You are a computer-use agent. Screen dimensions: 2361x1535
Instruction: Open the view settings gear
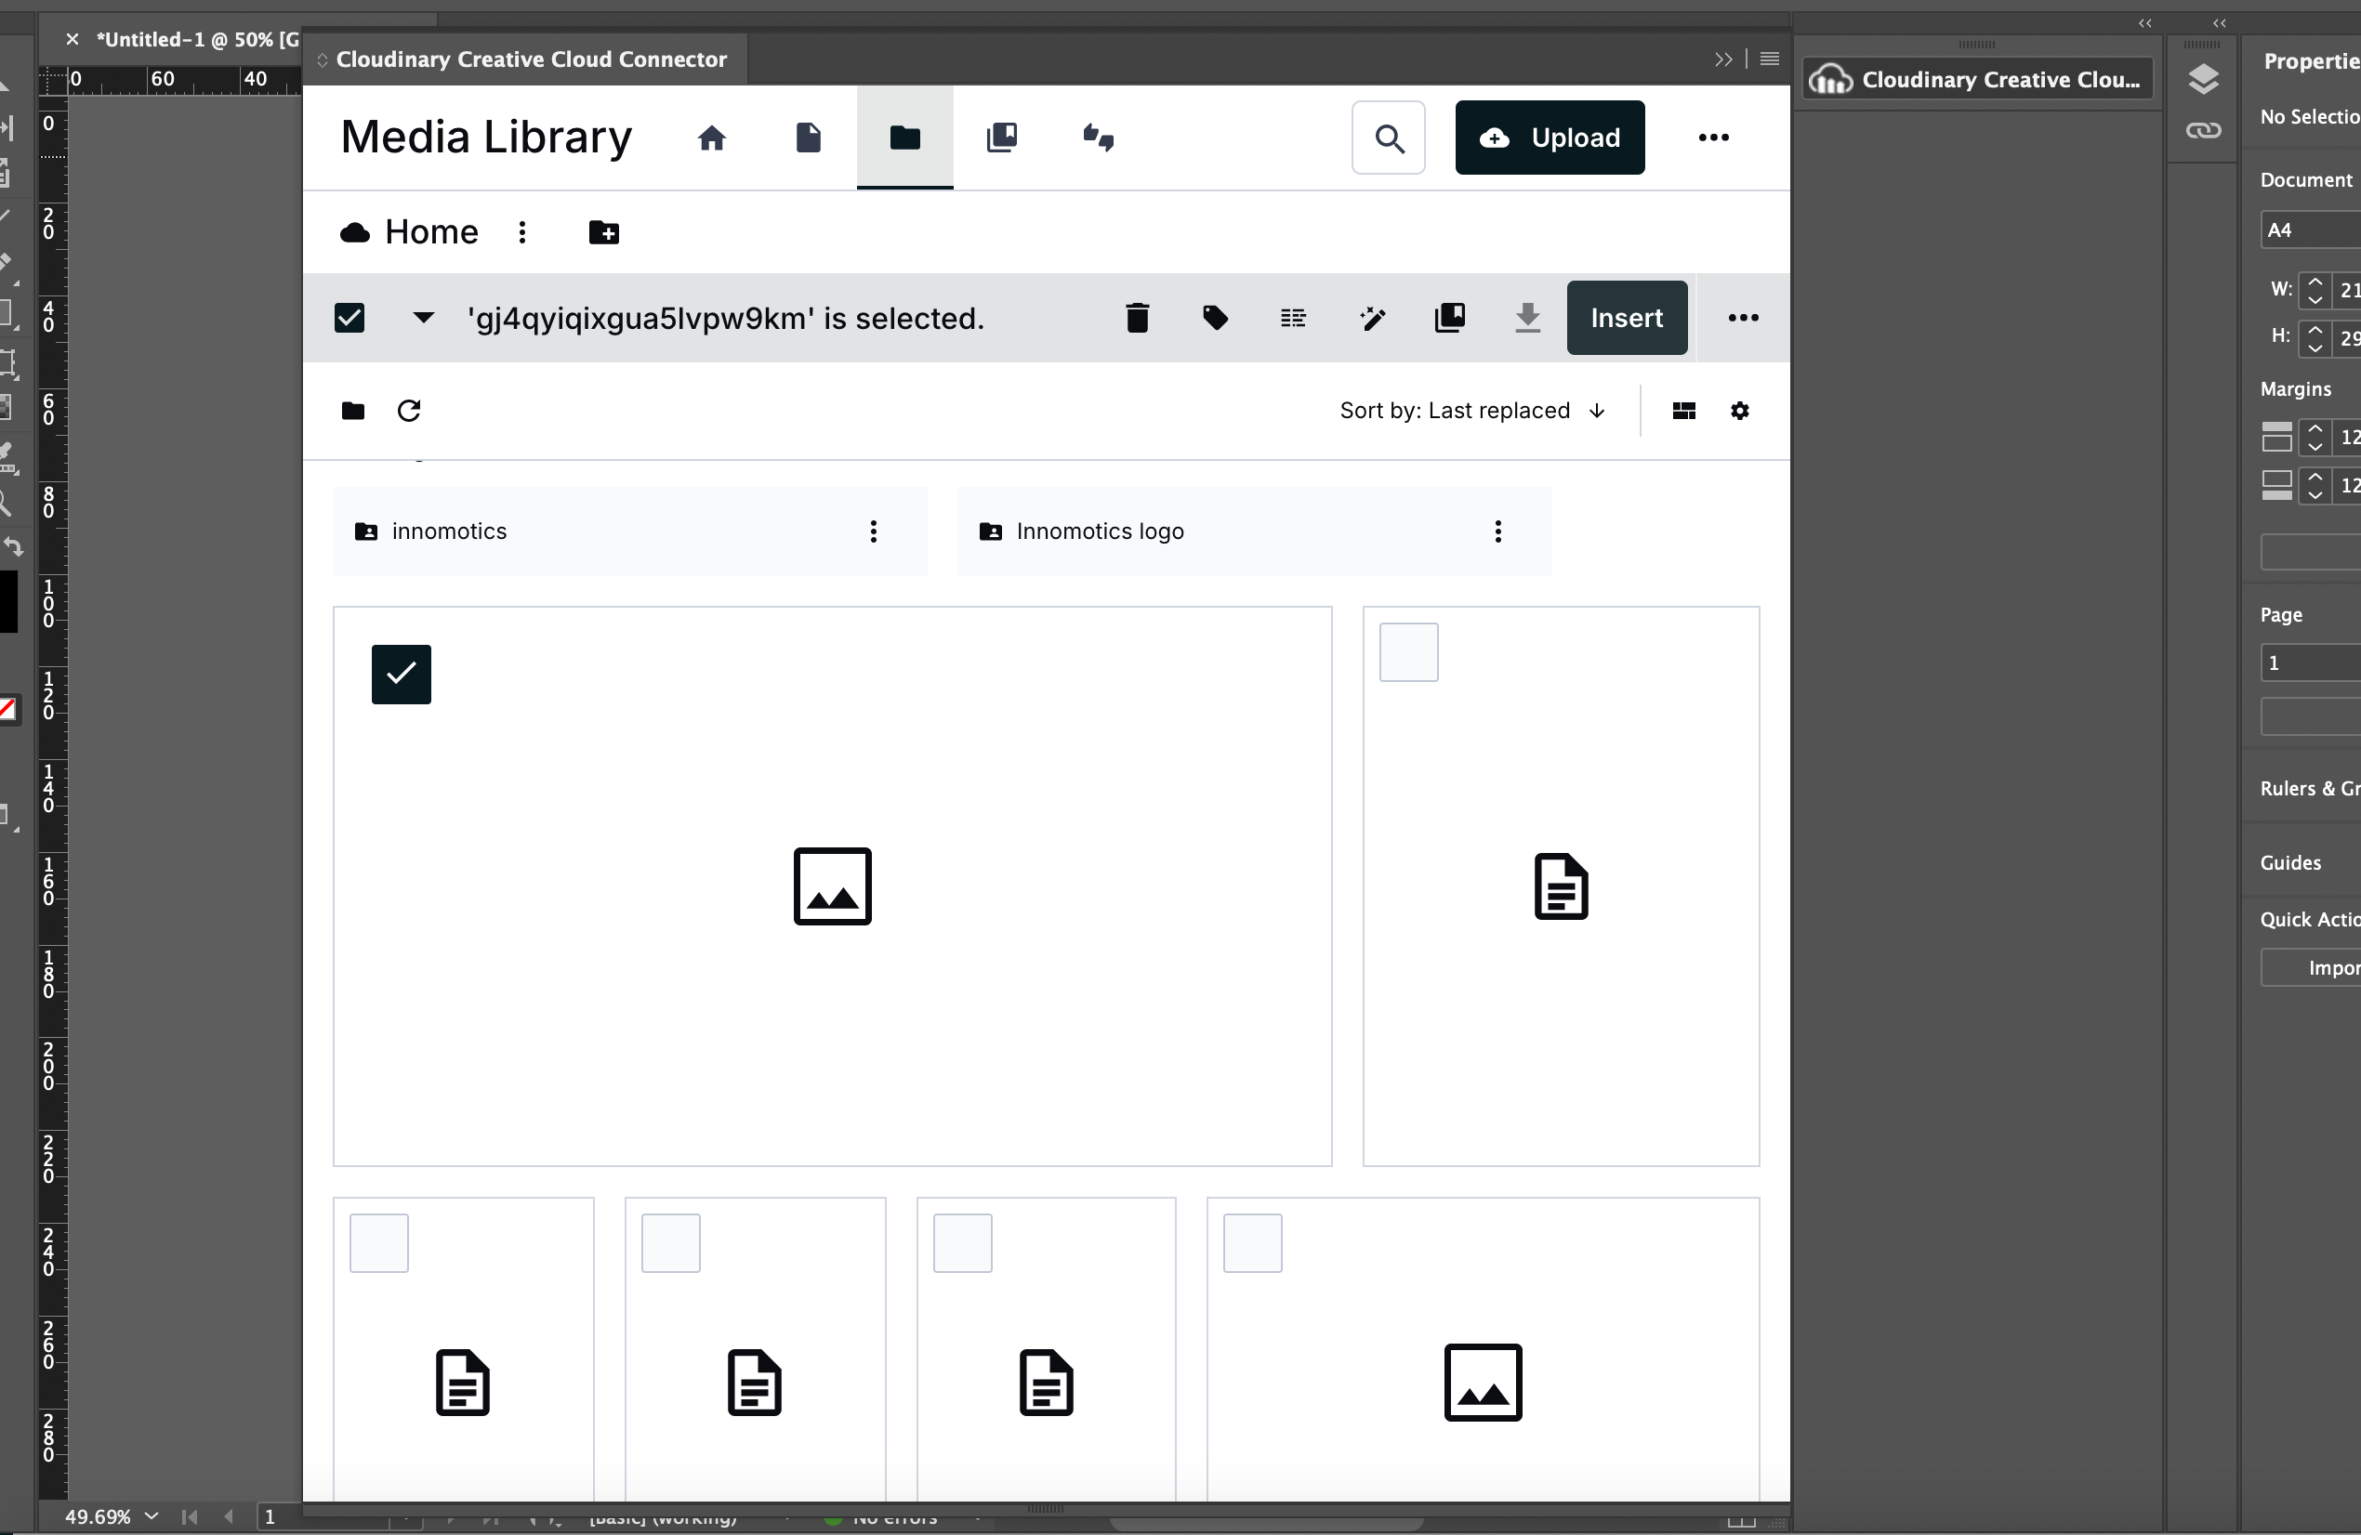(x=1740, y=411)
